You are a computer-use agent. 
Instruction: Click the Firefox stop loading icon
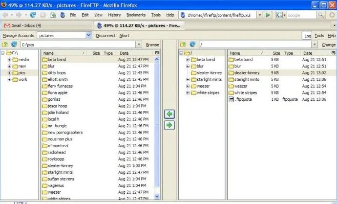43,15
